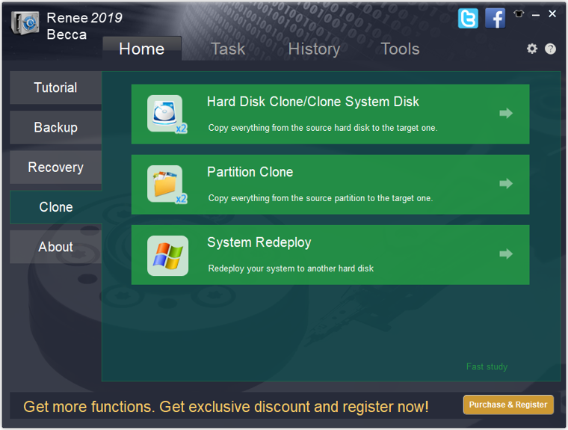Click the System Redeploy Windows logo icon
The width and height of the screenshot is (568, 430).
coord(167,255)
